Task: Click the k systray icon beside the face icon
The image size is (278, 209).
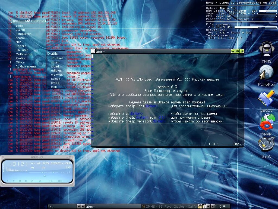Action: (204, 207)
